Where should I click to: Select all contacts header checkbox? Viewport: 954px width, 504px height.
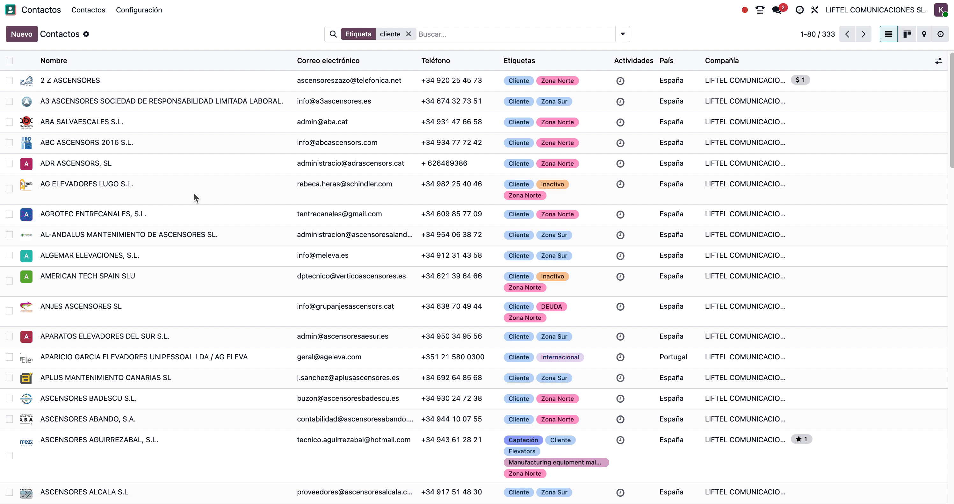click(9, 61)
